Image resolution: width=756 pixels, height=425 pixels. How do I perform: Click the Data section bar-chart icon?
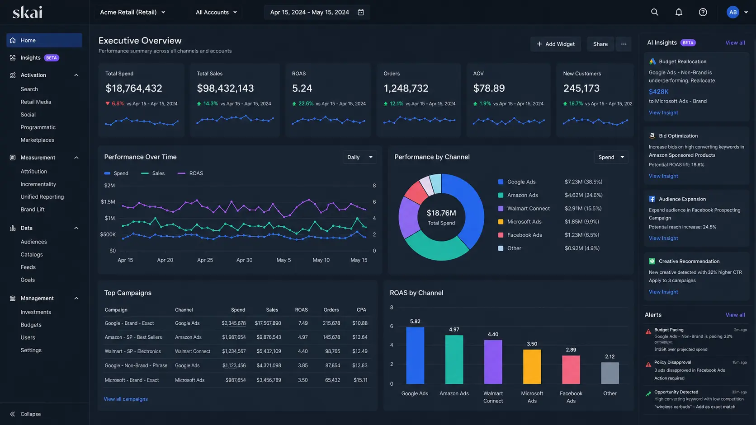coord(13,228)
